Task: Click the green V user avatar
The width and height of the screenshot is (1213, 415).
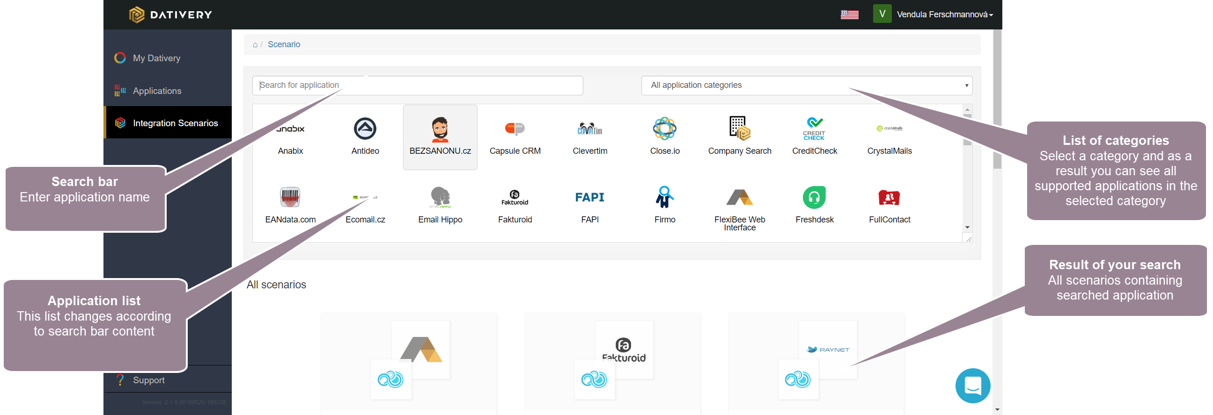Action: pyautogui.click(x=882, y=14)
